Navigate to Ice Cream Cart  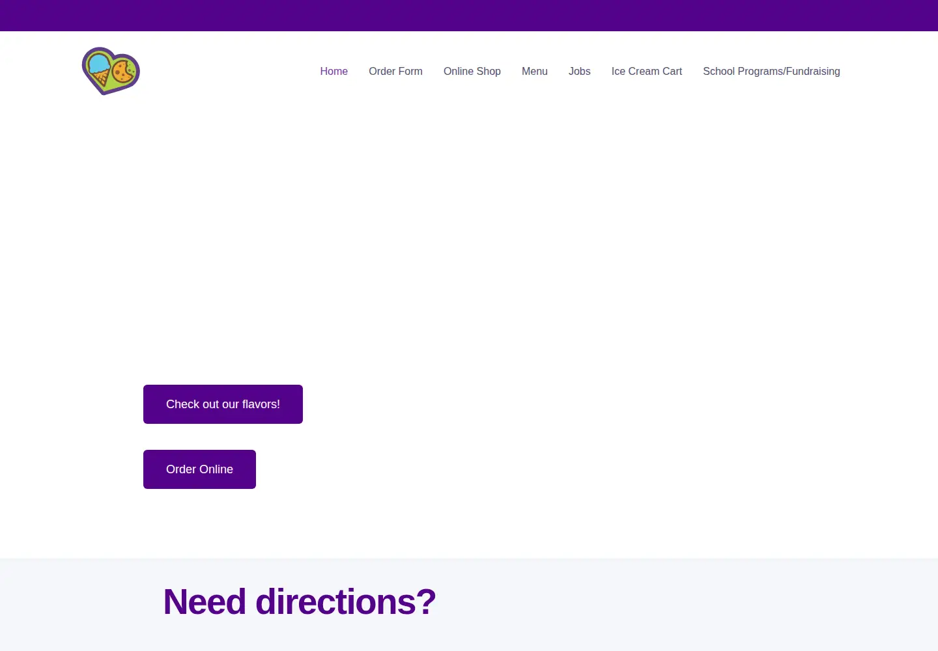coord(647,72)
